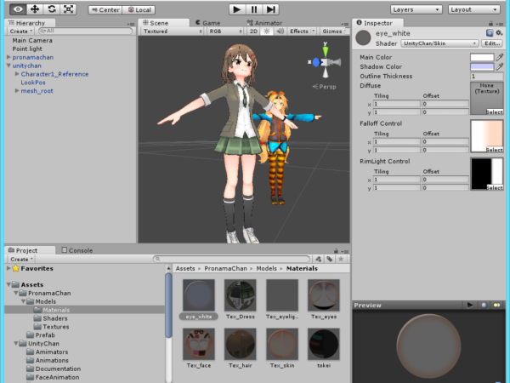Select the Hand view tool
The height and width of the screenshot is (383, 510).
pos(18,9)
